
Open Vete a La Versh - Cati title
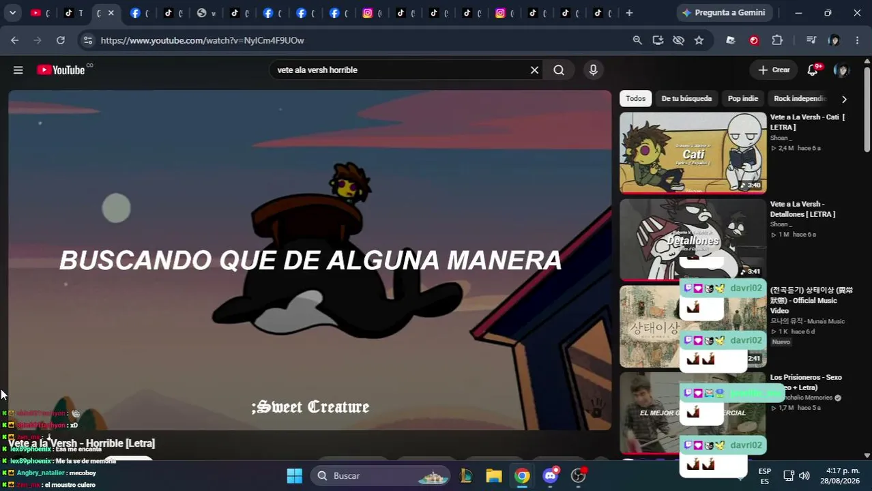[807, 122]
